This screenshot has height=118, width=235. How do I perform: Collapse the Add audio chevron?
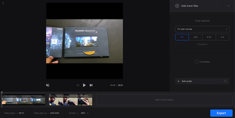pos(225,81)
